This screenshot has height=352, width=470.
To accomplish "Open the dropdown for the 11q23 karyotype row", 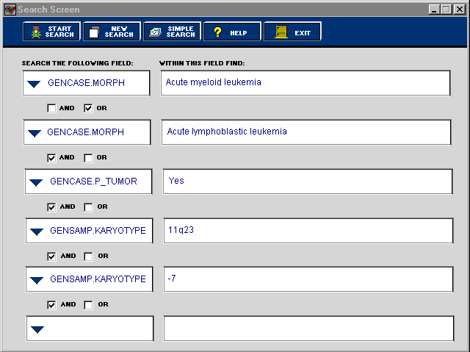I will pos(37,231).
